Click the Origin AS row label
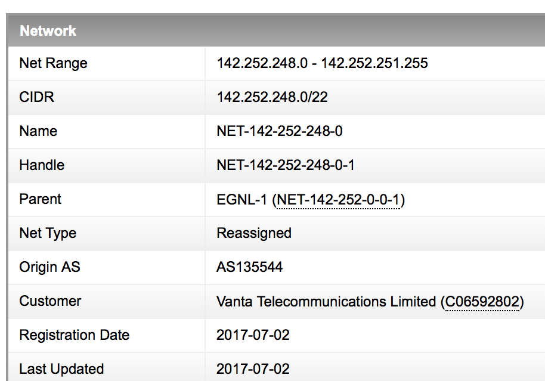Image resolution: width=545 pixels, height=381 pixels. coord(49,267)
